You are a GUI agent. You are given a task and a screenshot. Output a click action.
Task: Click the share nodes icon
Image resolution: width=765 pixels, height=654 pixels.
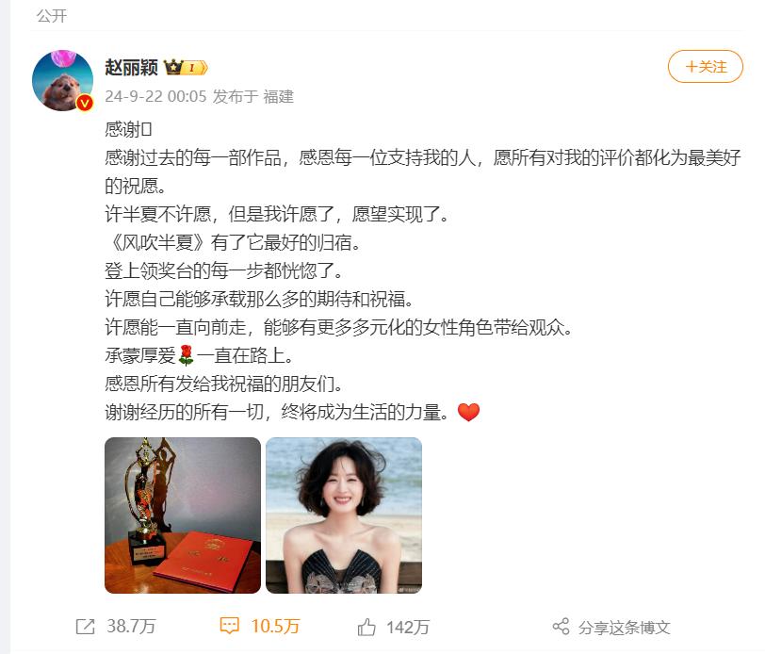click(x=561, y=626)
